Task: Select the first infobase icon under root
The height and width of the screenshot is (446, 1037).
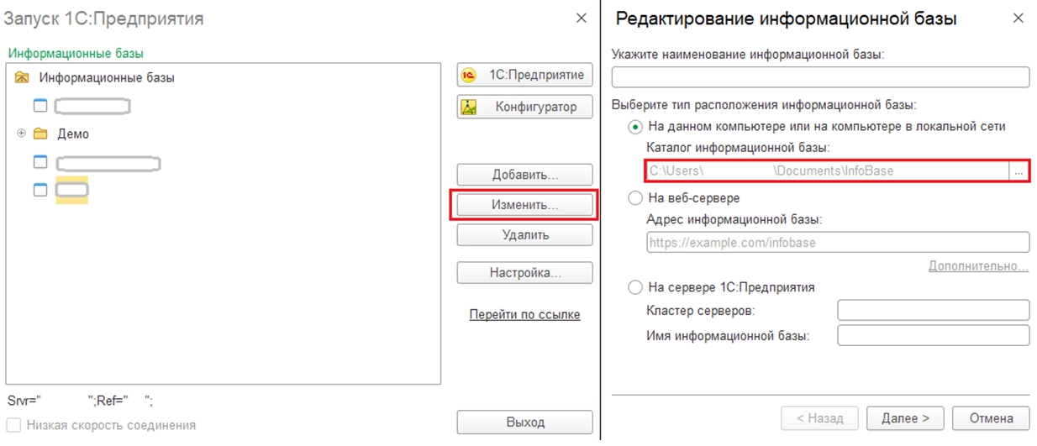Action: pos(40,106)
